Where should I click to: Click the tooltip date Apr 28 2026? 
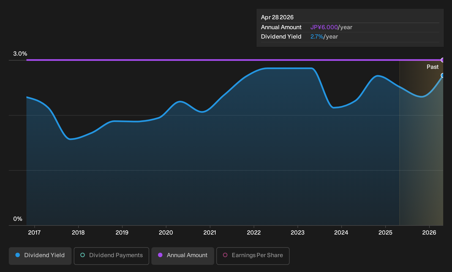[x=277, y=17]
